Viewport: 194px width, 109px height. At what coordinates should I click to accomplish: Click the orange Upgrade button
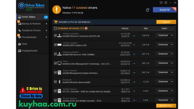pos(166,22)
